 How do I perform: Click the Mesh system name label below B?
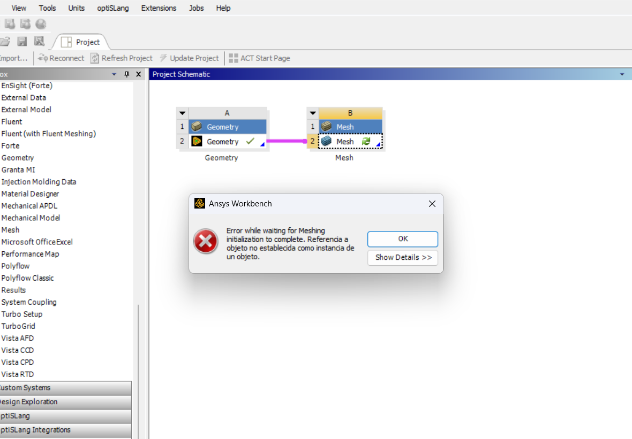click(x=344, y=158)
